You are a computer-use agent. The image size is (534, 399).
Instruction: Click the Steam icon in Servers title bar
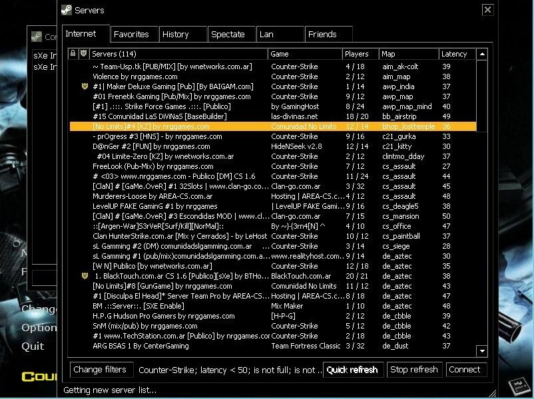coord(67,10)
